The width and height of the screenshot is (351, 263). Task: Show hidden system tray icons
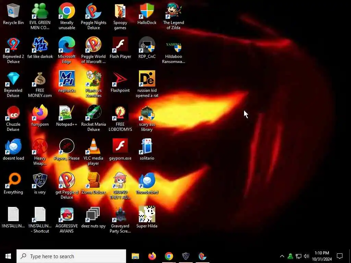click(x=282, y=256)
